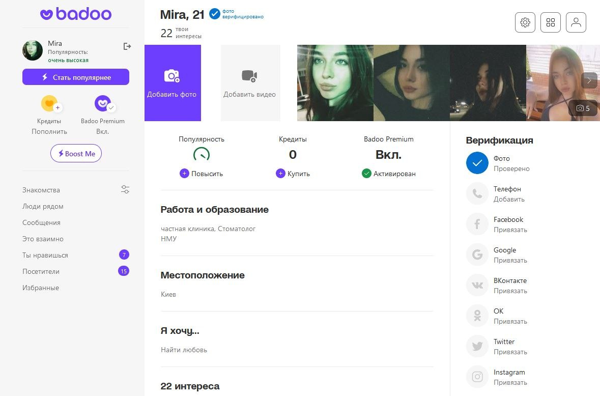Click the sign out icon next to Mira
The height and width of the screenshot is (396, 600).
[x=127, y=46]
